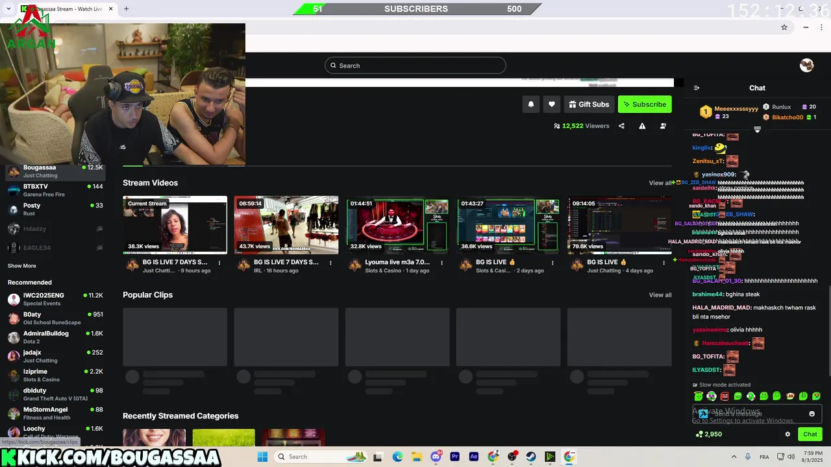The width and height of the screenshot is (831, 467).
Task: Open the profile avatar menu
Action: pos(806,65)
